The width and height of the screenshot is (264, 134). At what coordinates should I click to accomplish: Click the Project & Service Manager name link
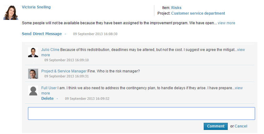[64, 71]
